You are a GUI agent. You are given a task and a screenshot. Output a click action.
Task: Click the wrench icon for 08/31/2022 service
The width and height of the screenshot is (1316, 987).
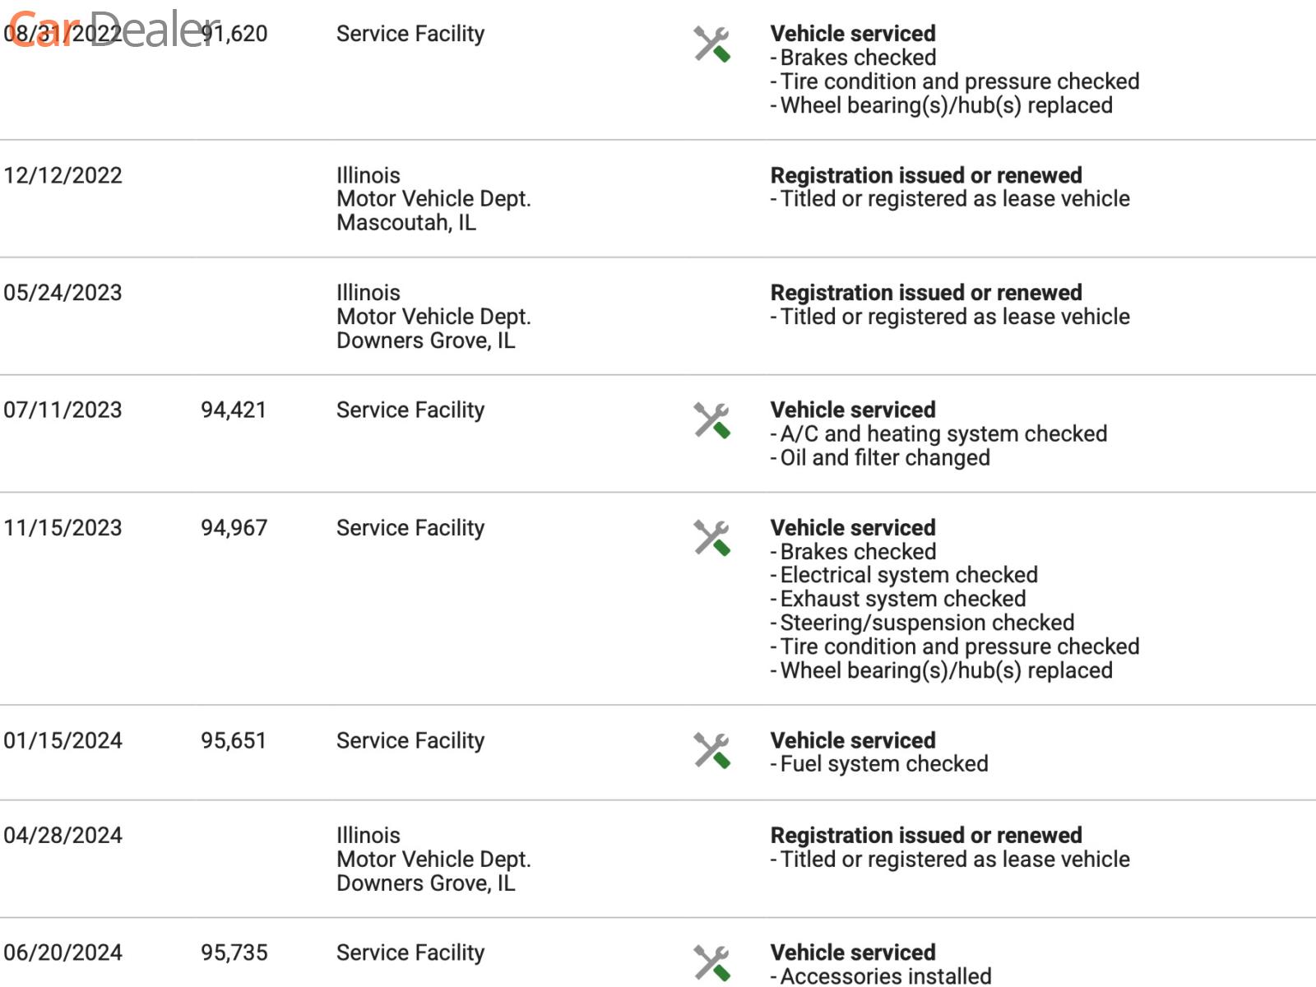(x=711, y=44)
